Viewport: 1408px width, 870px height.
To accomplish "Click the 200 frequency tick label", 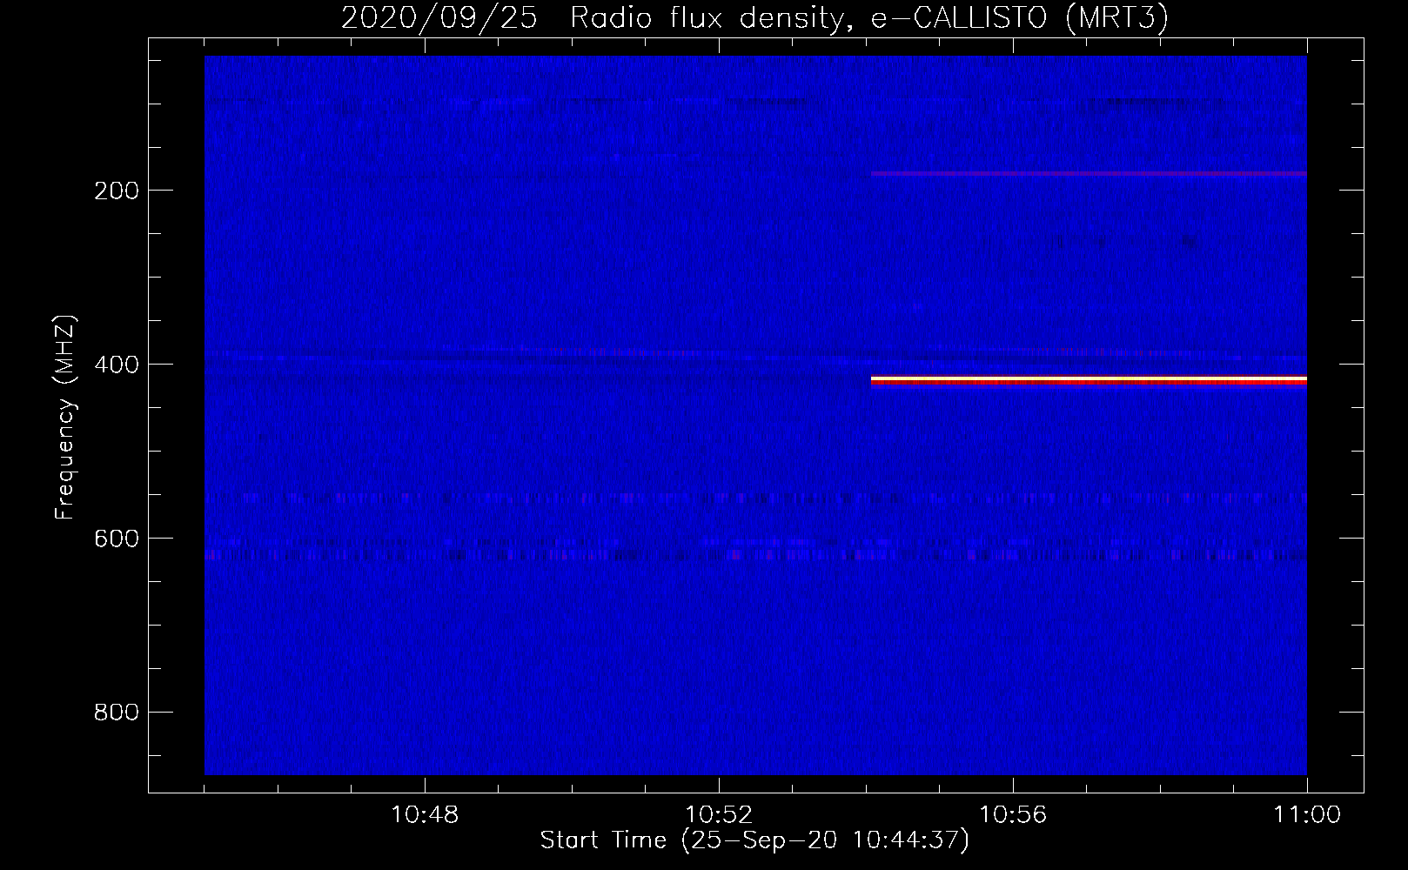I will (116, 191).
